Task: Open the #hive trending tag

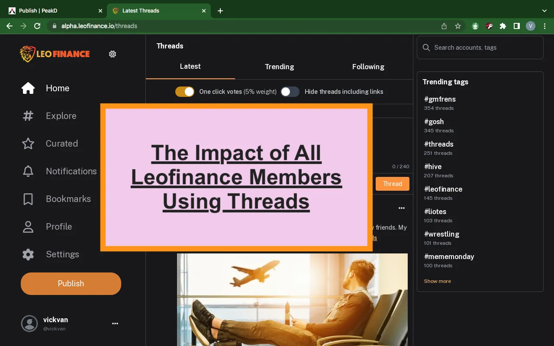Action: [433, 167]
